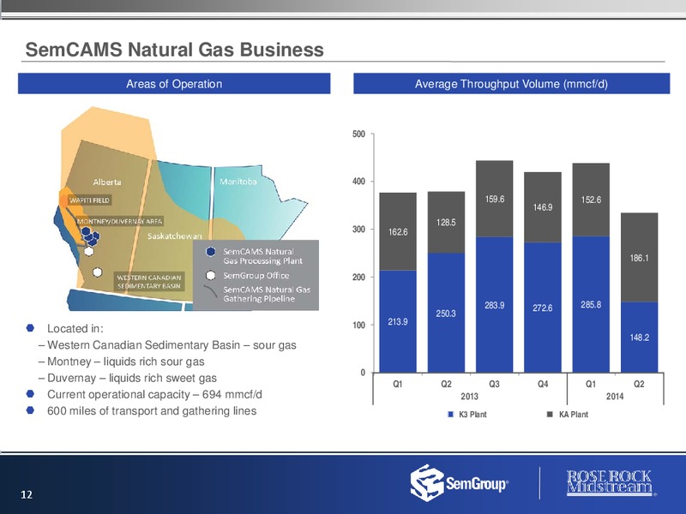Click the gathering pipeline line icon in legend
Screen dimensions: 686x514
click(211, 291)
